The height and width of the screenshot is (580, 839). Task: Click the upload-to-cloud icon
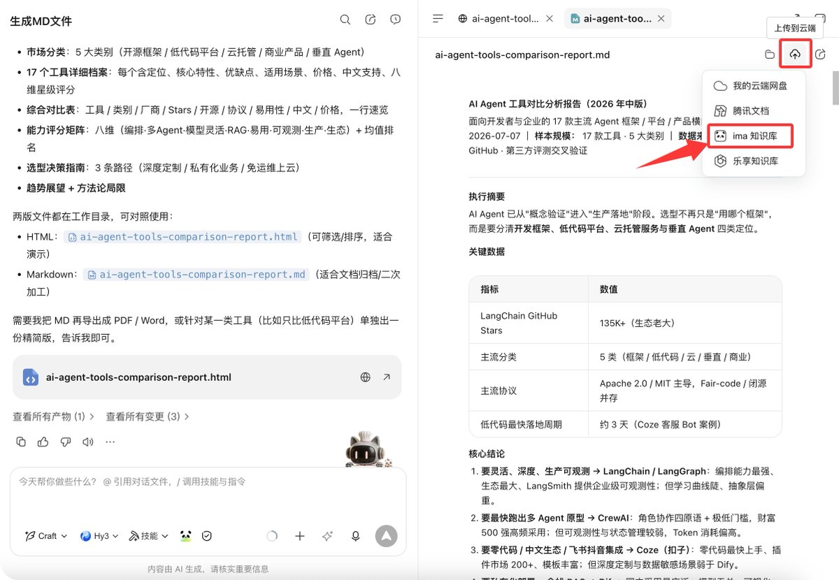click(x=795, y=55)
